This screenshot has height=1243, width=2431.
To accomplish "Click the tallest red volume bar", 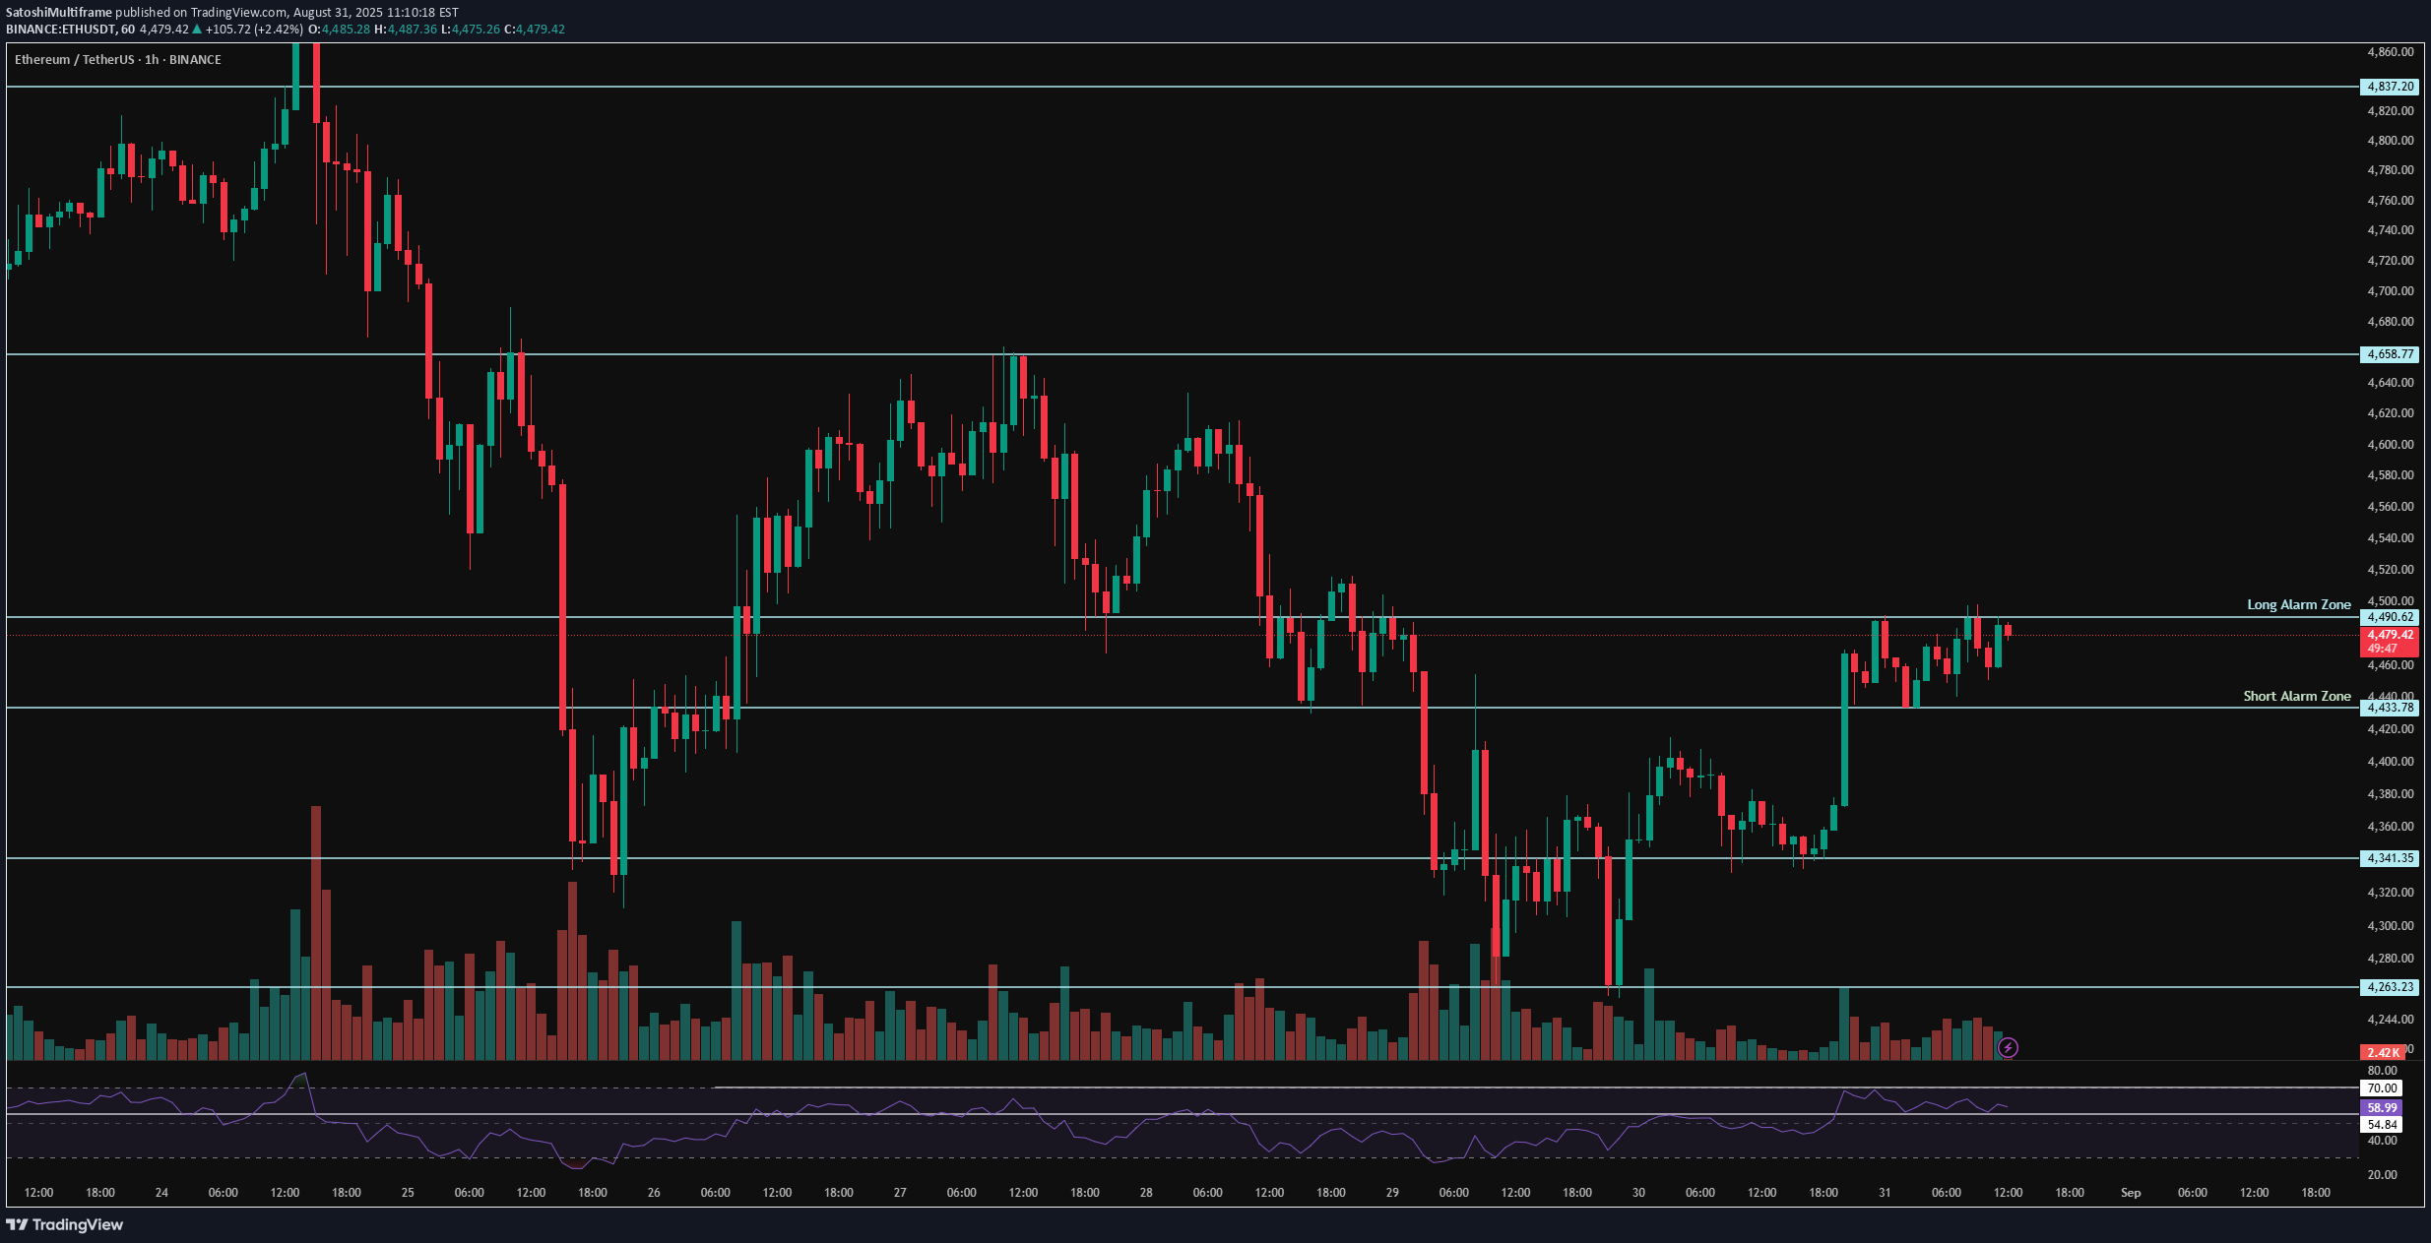I will (x=316, y=933).
